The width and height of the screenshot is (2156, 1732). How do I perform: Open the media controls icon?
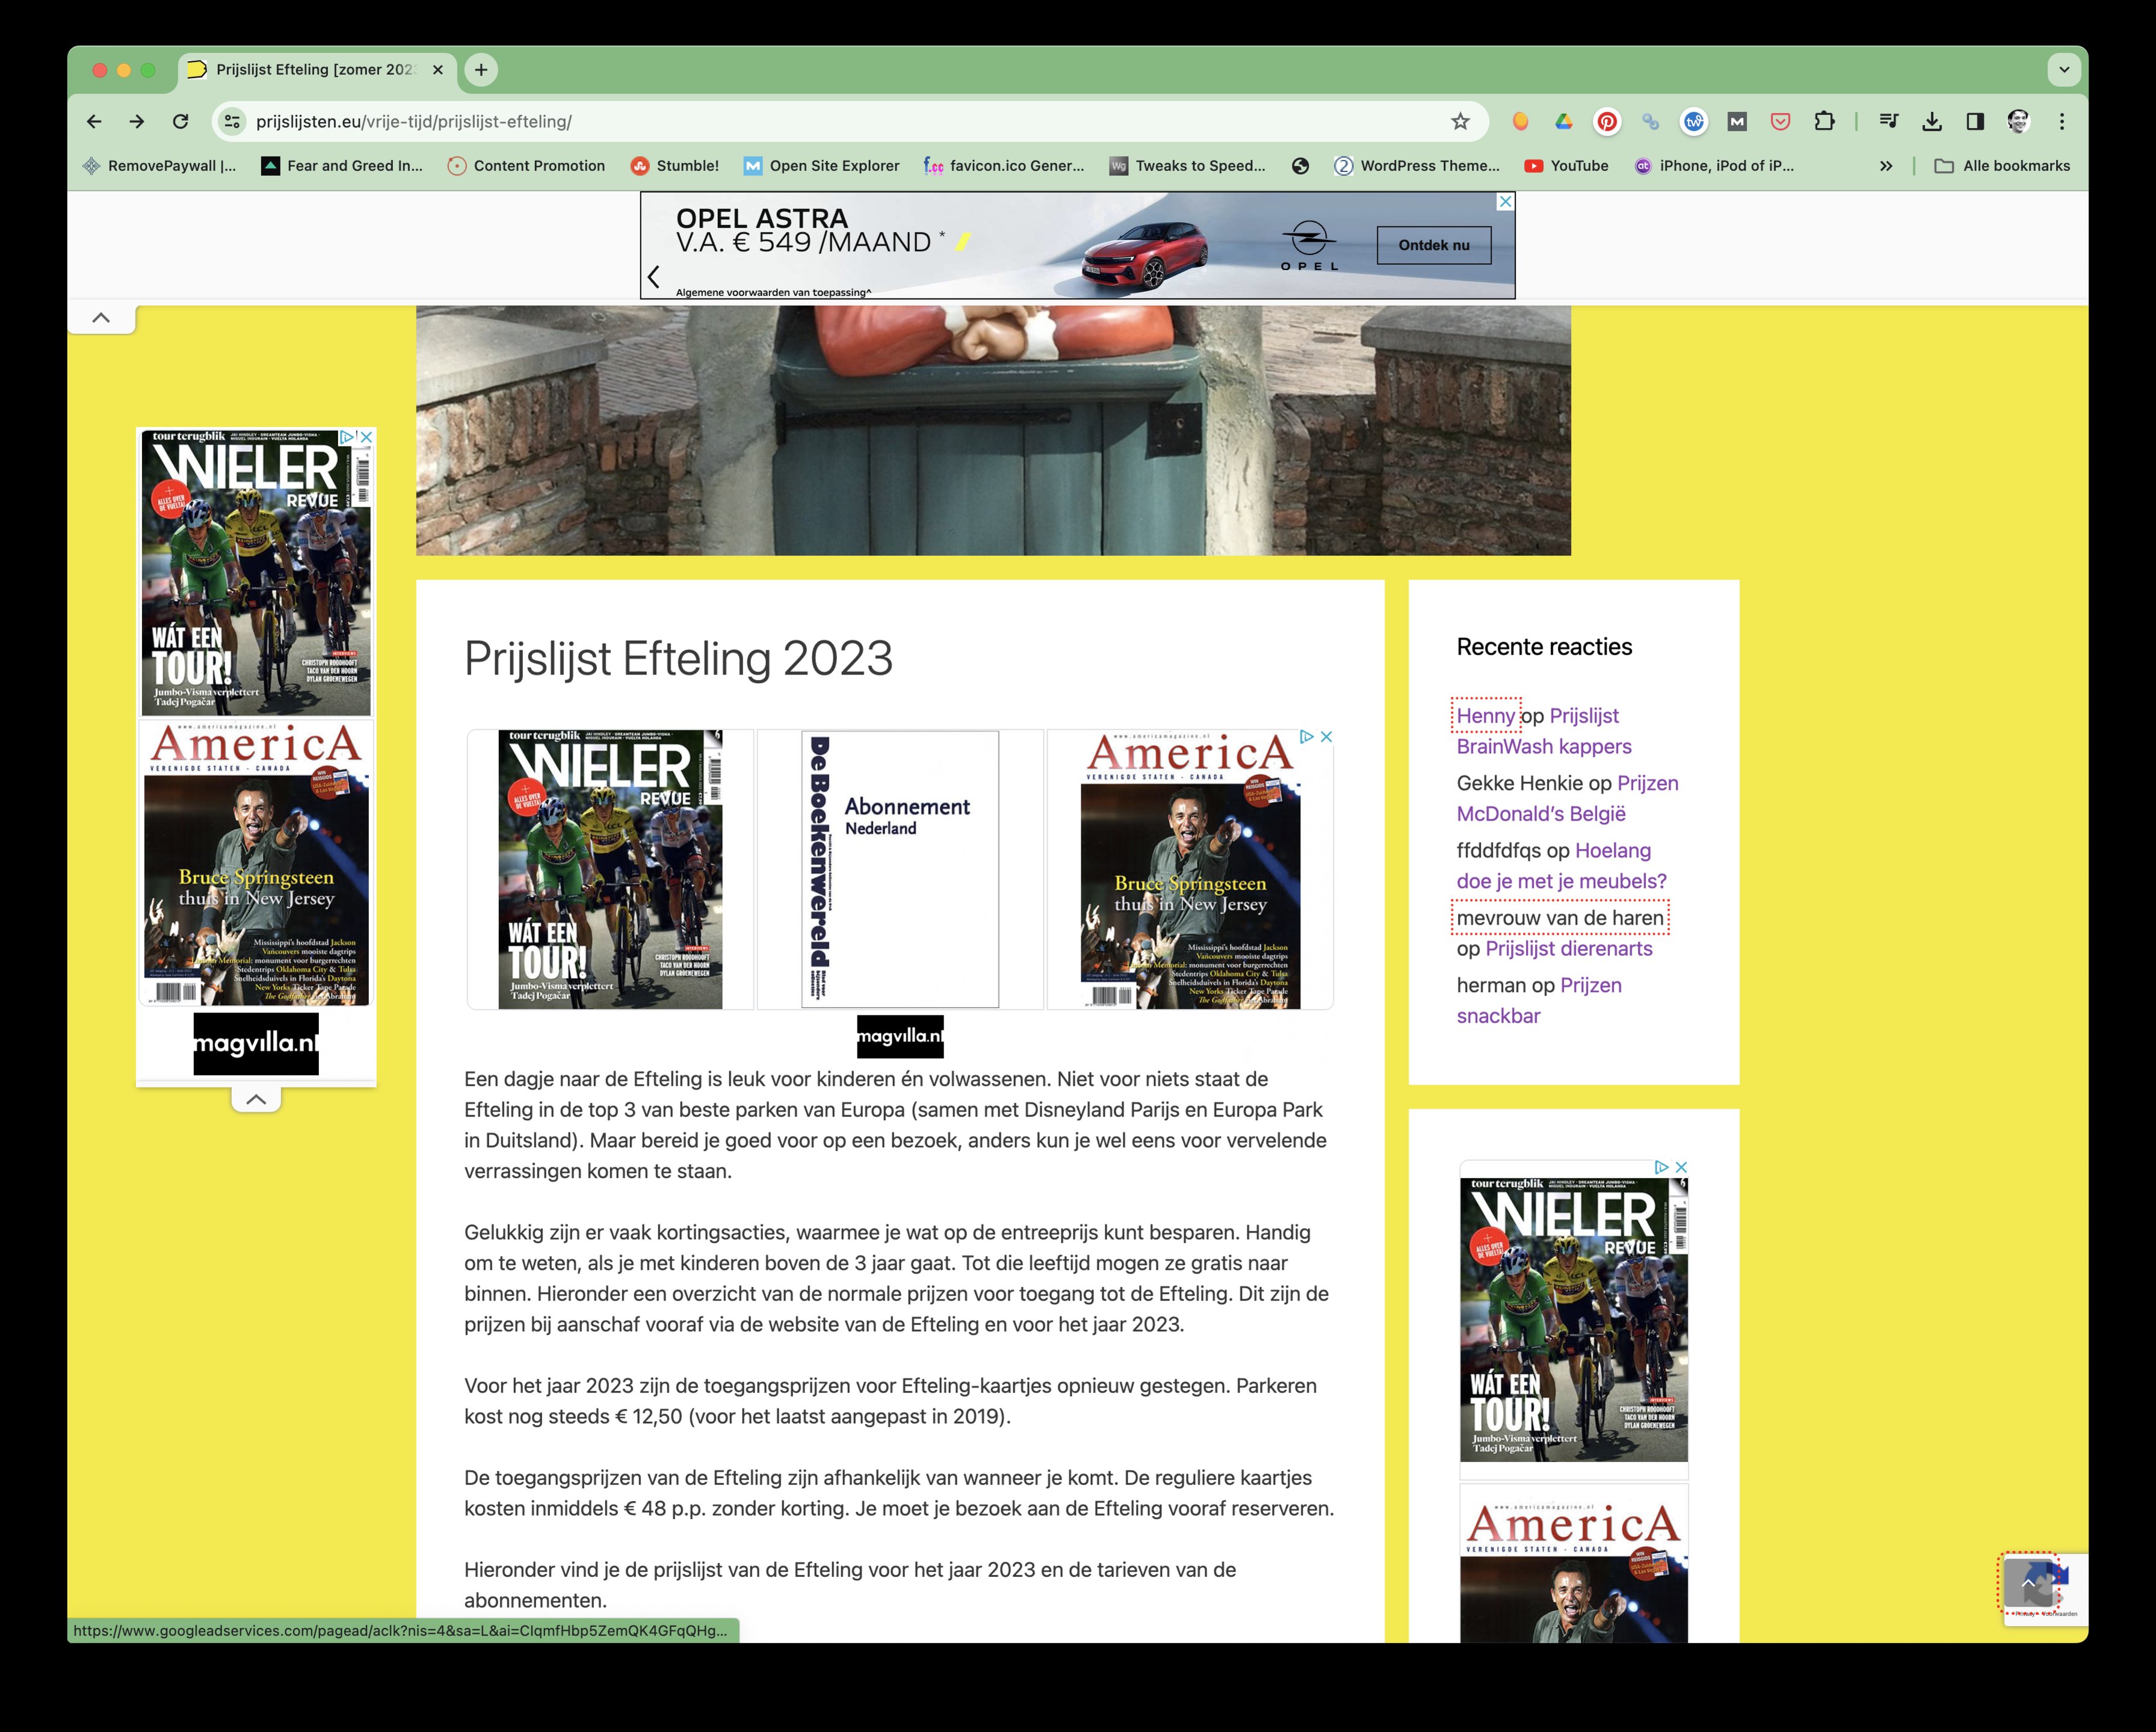click(x=1888, y=122)
